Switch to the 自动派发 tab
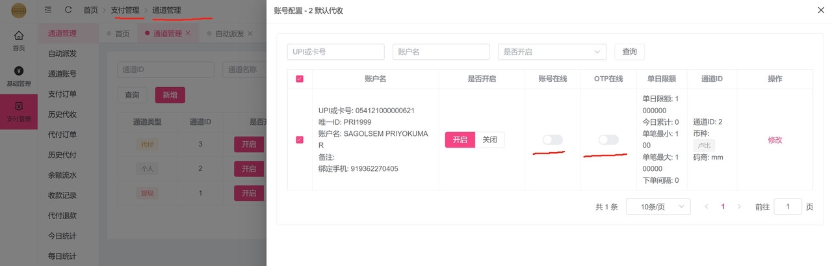This screenshot has width=832, height=266. tap(229, 34)
